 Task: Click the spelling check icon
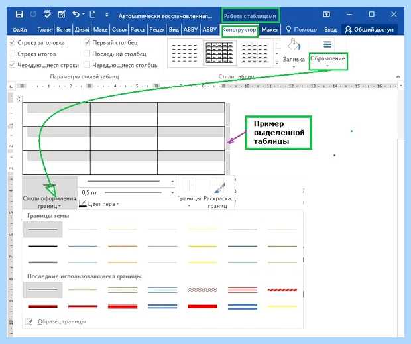tap(47, 14)
